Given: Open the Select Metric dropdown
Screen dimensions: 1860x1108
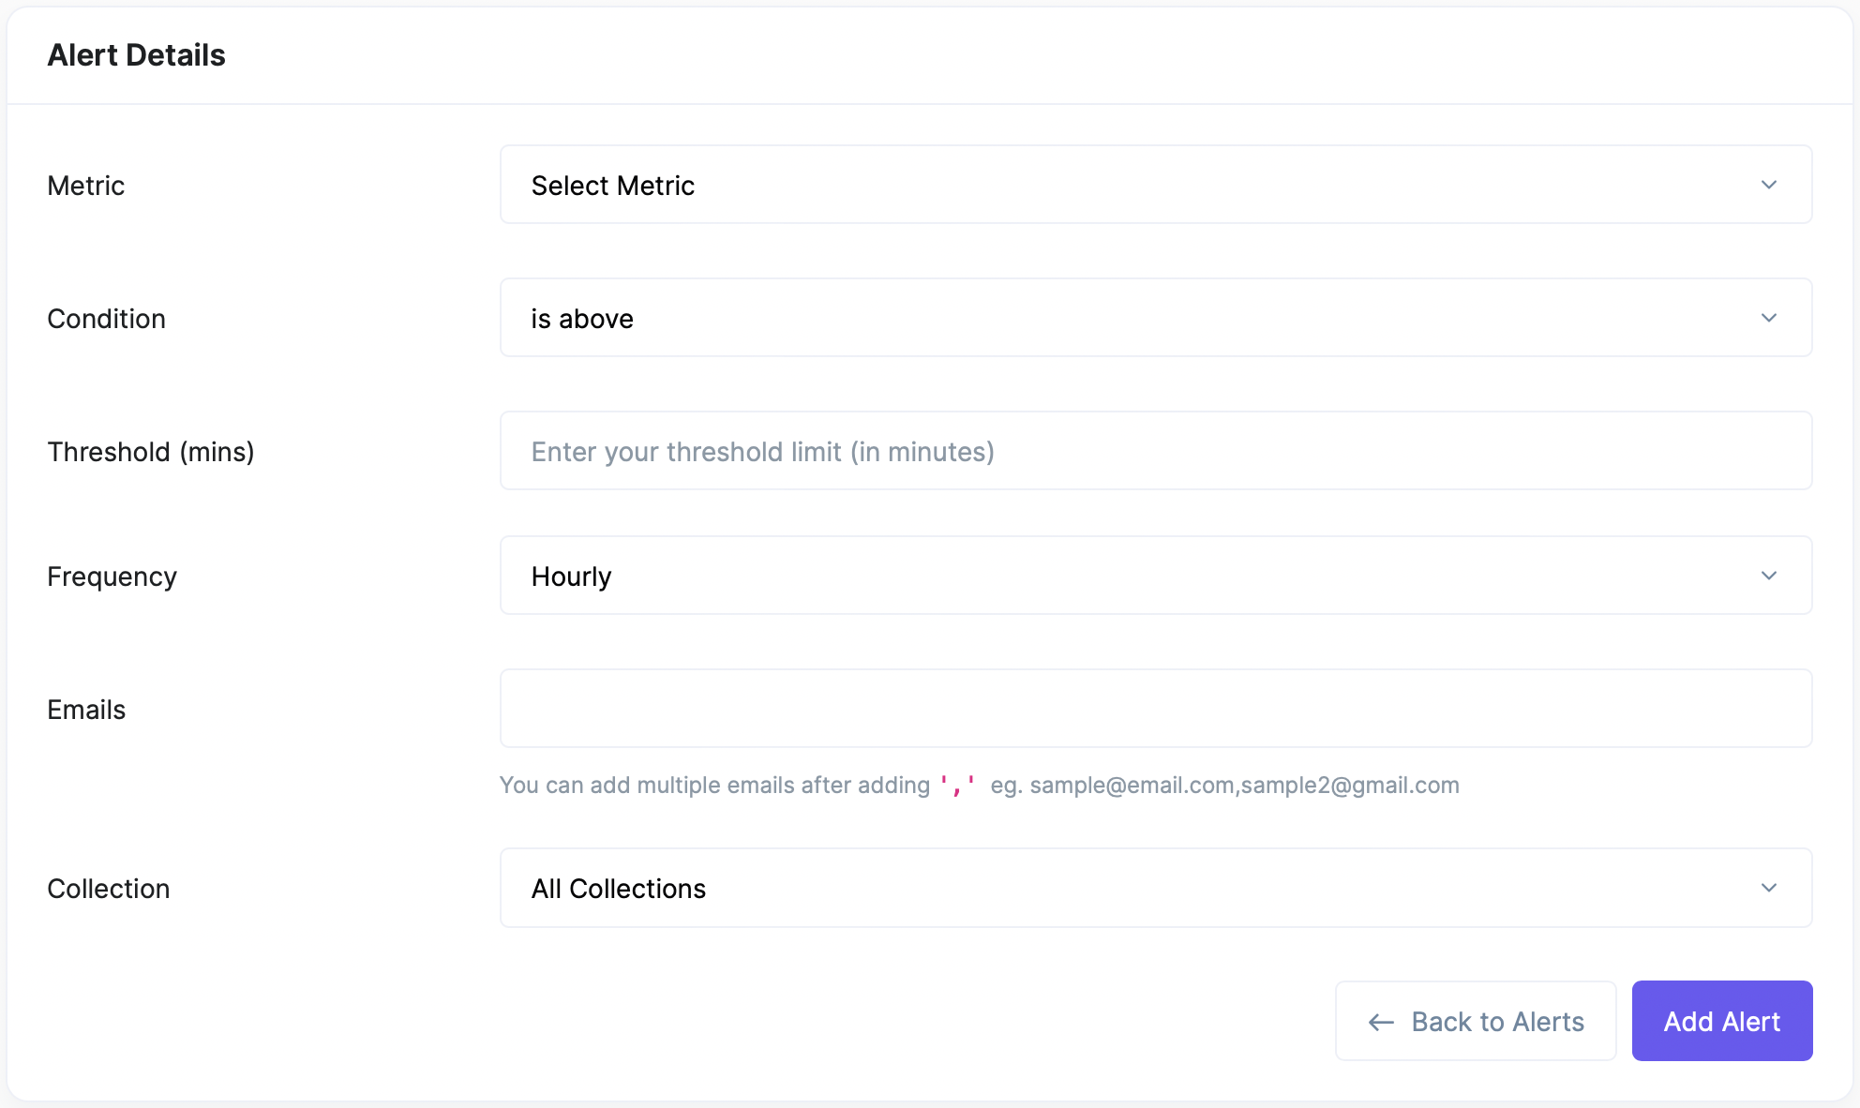Looking at the screenshot, I should (x=1156, y=185).
